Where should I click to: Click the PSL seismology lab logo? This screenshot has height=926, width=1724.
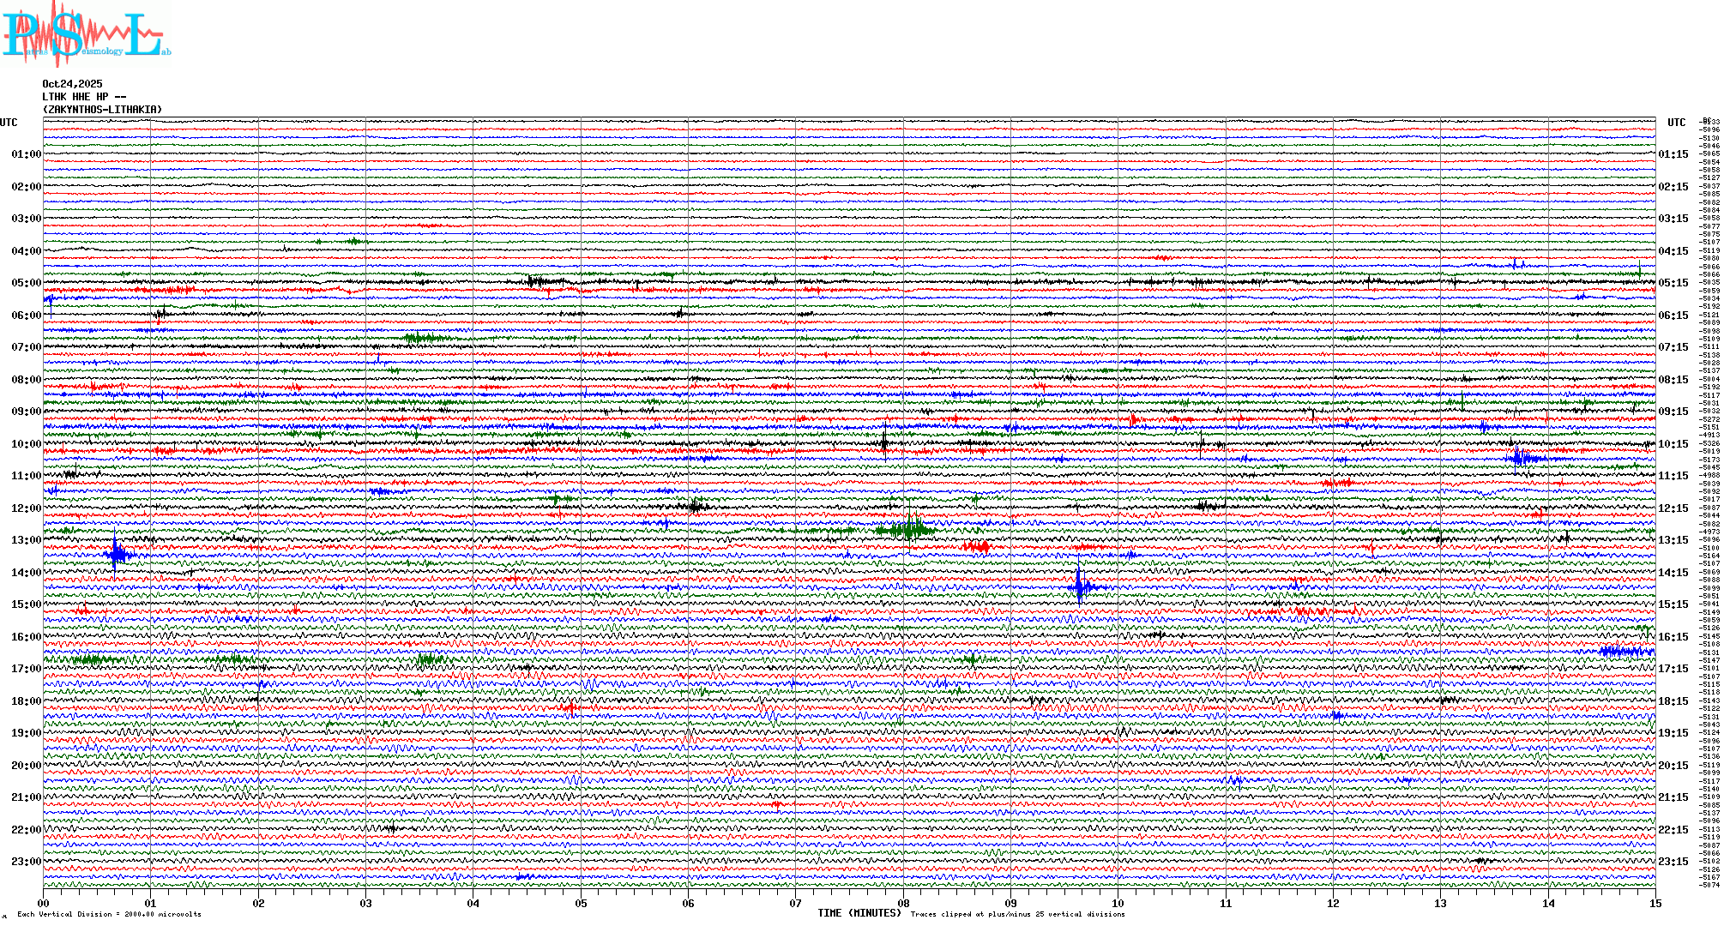(x=86, y=34)
